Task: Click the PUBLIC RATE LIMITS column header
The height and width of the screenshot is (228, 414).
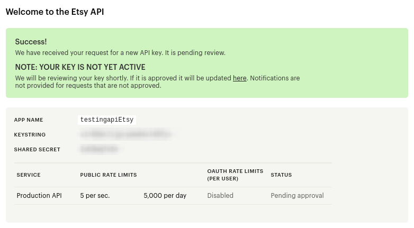Action: [x=109, y=175]
